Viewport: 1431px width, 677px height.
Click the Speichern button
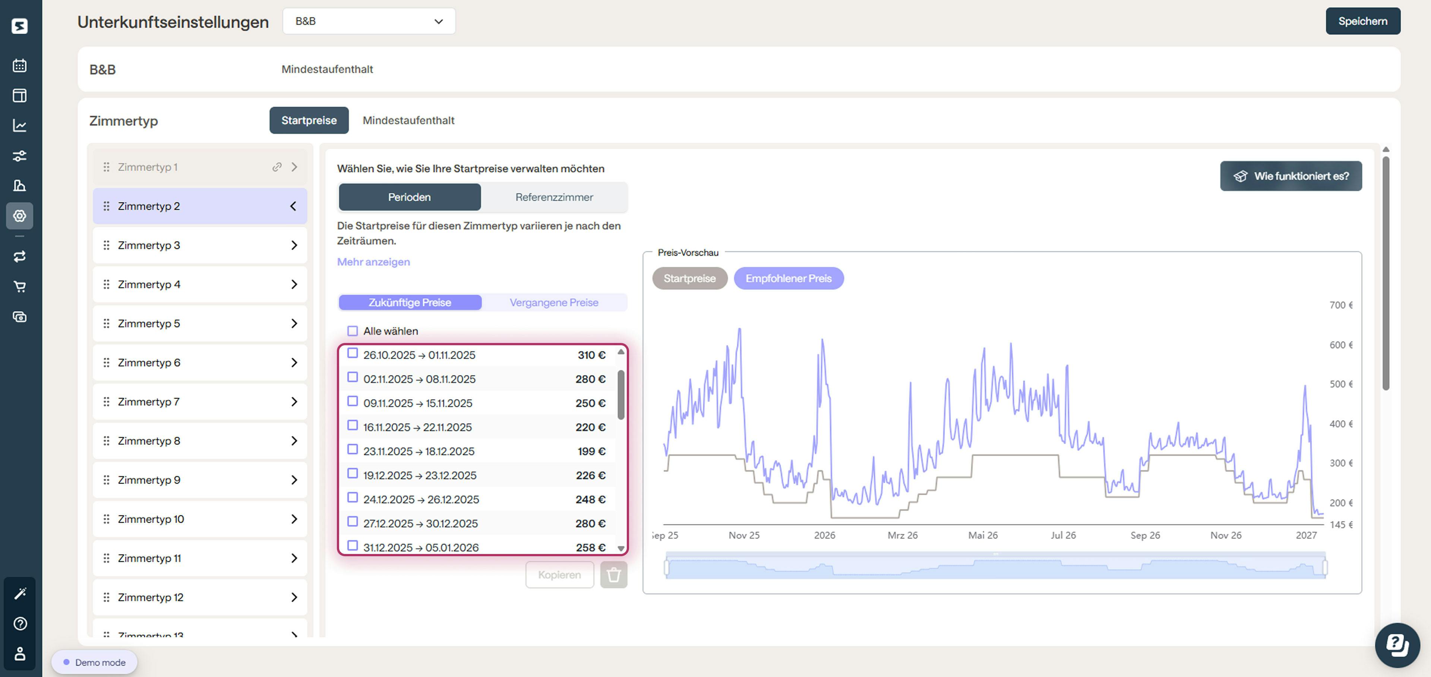(x=1363, y=21)
